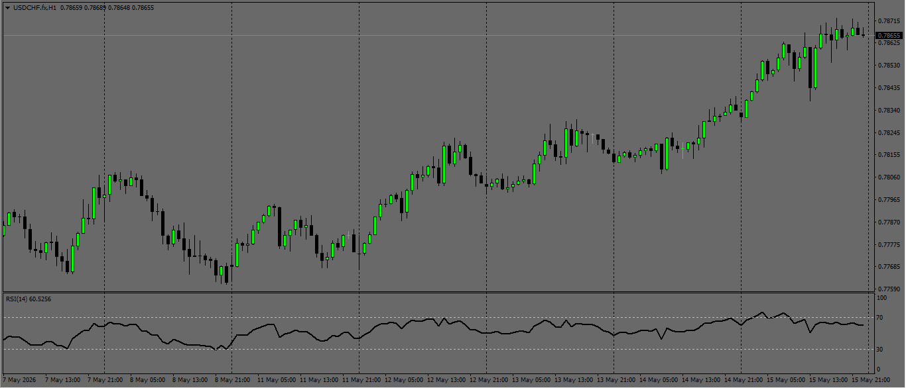This screenshot has width=906, height=388.
Task: Click the 13 May 13:00 time label
Action: pyautogui.click(x=573, y=381)
